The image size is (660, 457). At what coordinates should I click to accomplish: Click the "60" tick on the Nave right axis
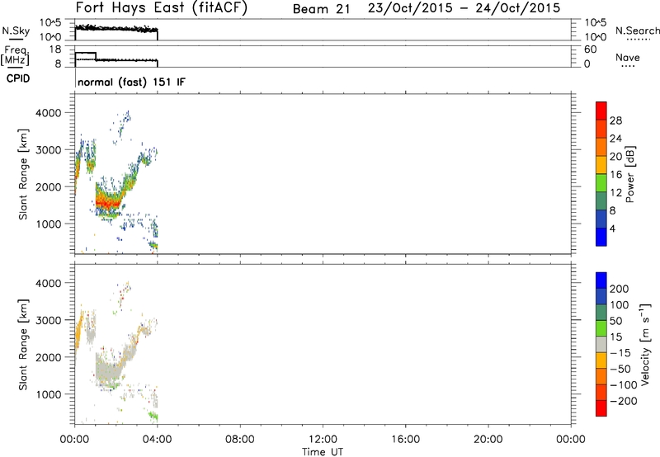click(x=590, y=49)
